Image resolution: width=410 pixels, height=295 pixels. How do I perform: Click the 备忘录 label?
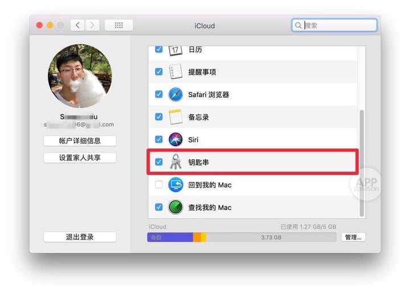[199, 117]
